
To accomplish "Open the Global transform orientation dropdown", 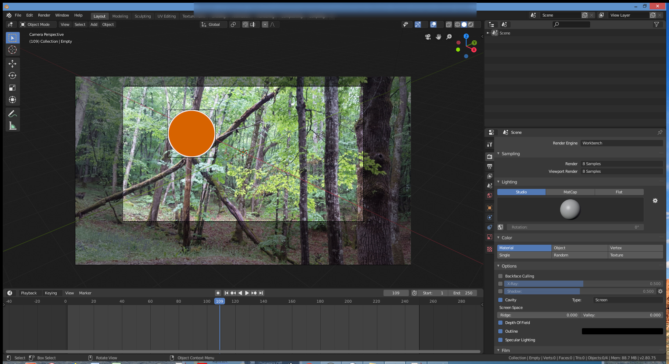I will pos(213,24).
